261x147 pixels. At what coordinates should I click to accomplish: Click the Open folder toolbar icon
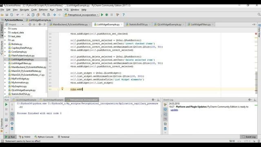2,15
